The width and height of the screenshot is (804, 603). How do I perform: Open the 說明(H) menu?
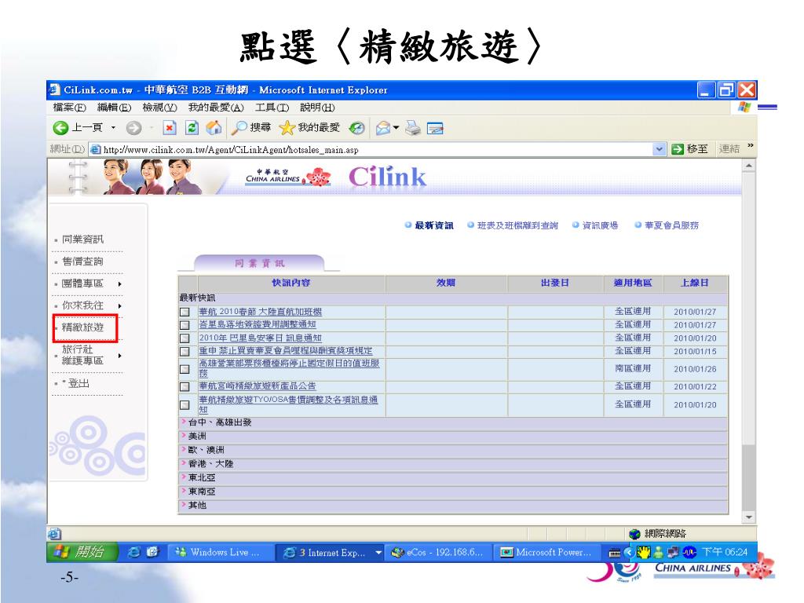pos(317,107)
